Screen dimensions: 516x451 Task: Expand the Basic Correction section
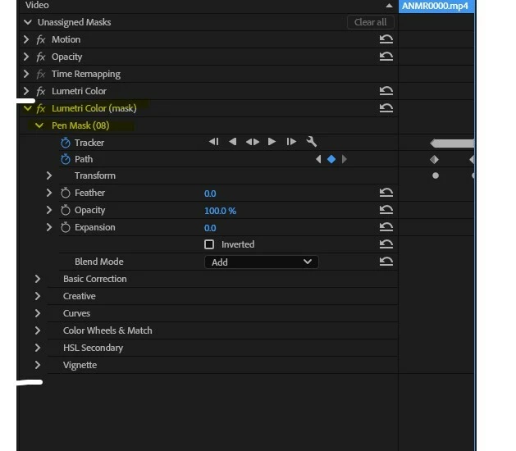(38, 279)
